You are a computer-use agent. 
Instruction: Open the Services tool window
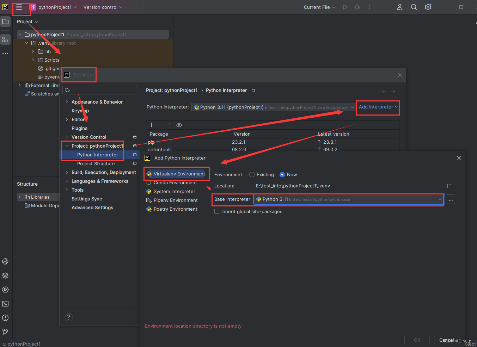(5, 290)
